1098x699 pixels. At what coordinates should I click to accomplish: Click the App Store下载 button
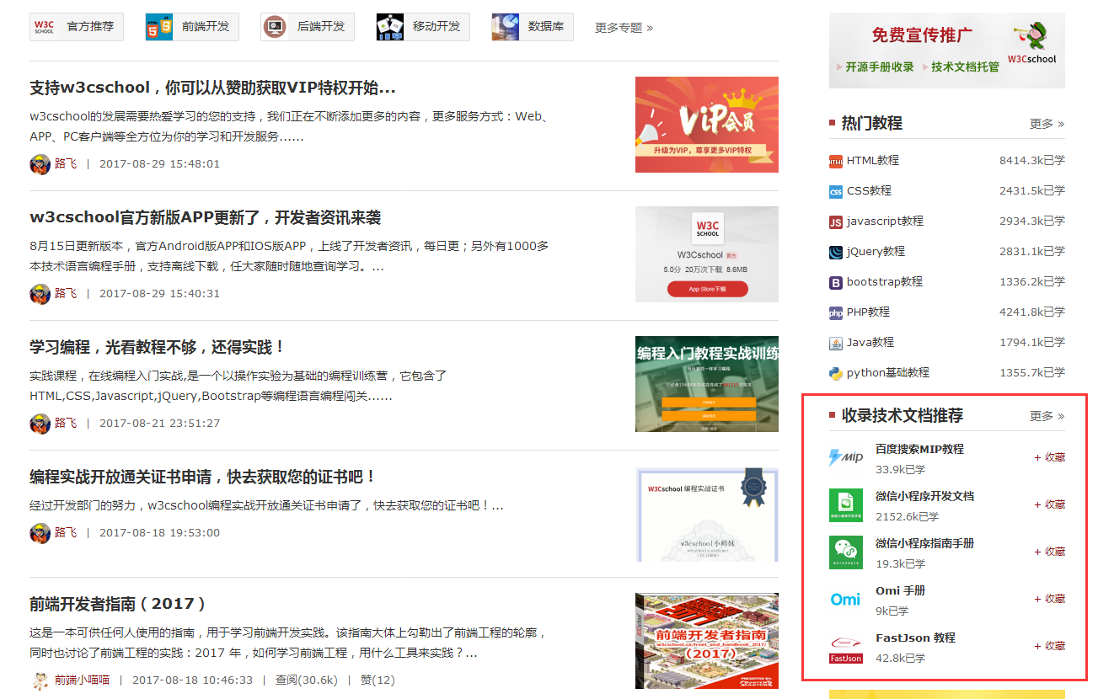pos(707,288)
